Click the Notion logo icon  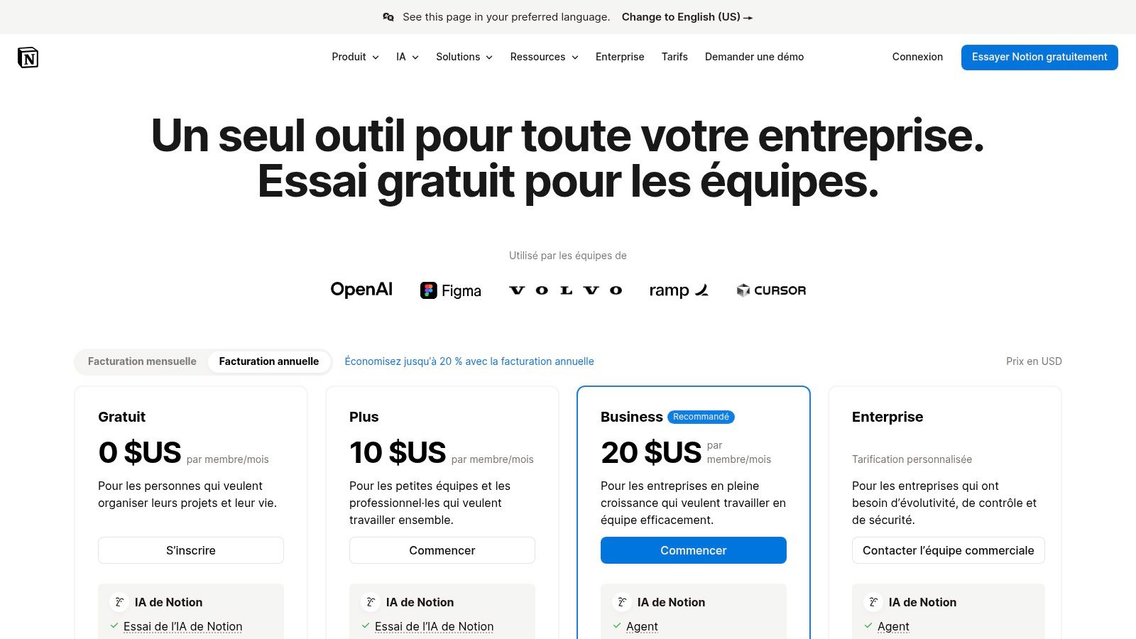28,58
